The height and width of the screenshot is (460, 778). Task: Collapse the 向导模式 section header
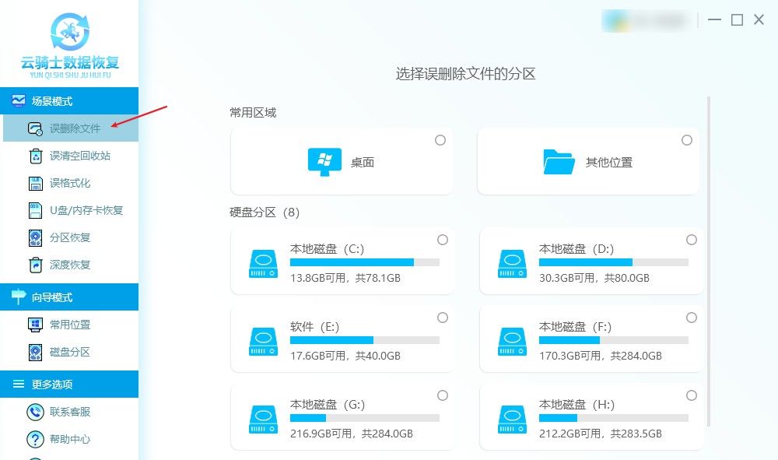(x=69, y=297)
